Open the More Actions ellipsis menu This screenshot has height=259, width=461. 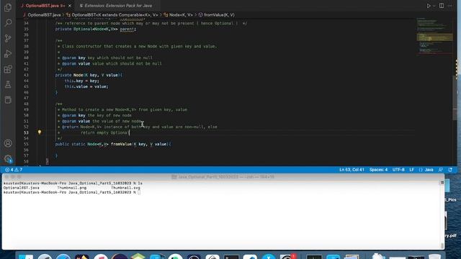tap(449, 6)
